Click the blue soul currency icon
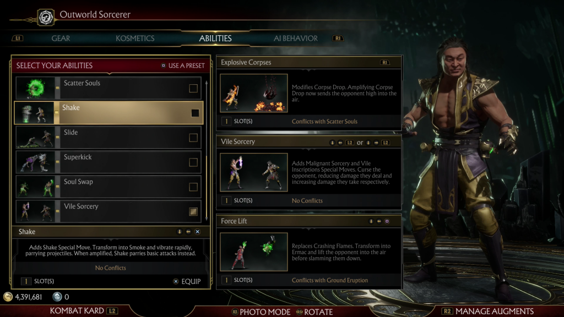The image size is (564, 317). point(57,297)
